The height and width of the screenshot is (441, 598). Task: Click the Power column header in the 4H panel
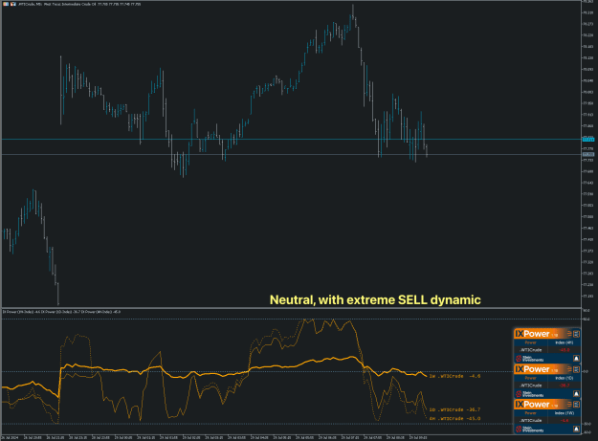coord(530,342)
